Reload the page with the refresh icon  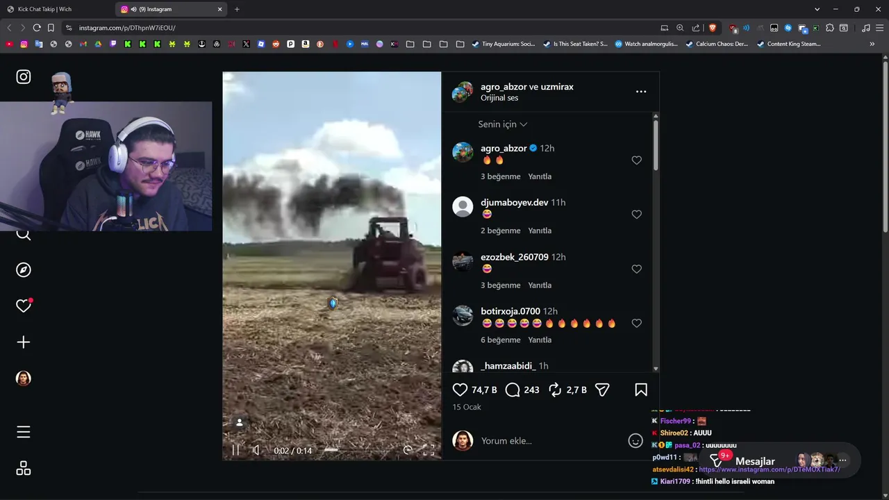[37, 28]
